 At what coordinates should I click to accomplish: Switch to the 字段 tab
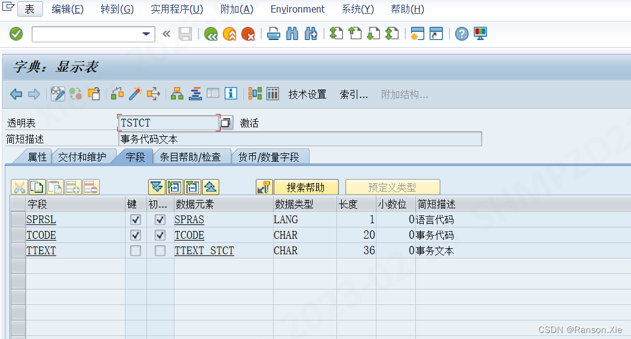(x=135, y=157)
